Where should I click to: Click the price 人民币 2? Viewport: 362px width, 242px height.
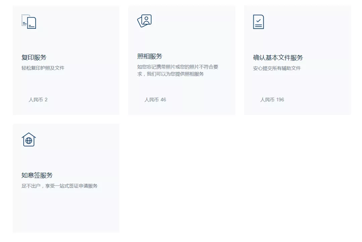(38, 100)
